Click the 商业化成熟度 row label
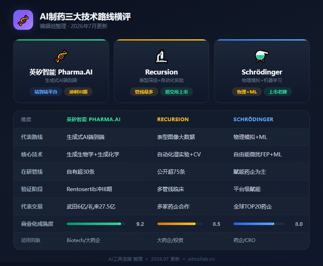 [x=37, y=224]
